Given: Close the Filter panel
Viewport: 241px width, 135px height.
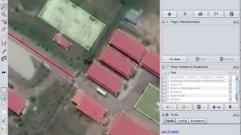Looking at the screenshot, I should coord(238,67).
